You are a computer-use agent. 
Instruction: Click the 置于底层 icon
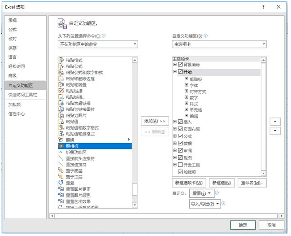click(x=61, y=170)
